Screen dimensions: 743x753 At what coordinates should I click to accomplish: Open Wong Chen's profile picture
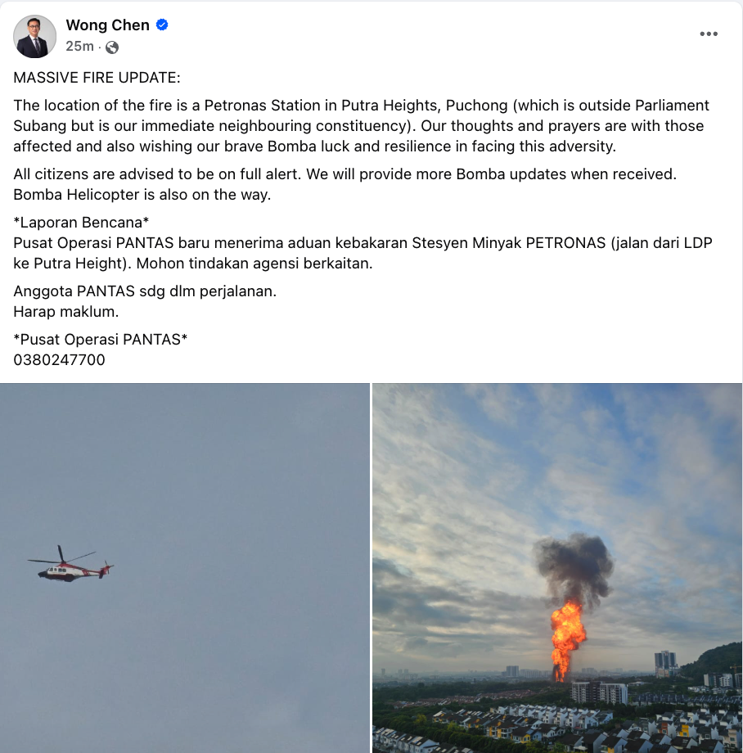pyautogui.click(x=34, y=37)
